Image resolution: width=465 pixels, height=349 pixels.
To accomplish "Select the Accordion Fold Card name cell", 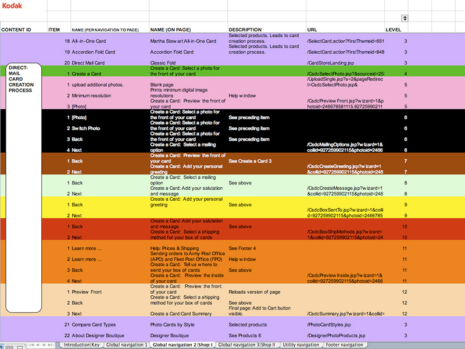I will pyautogui.click(x=93, y=52).
